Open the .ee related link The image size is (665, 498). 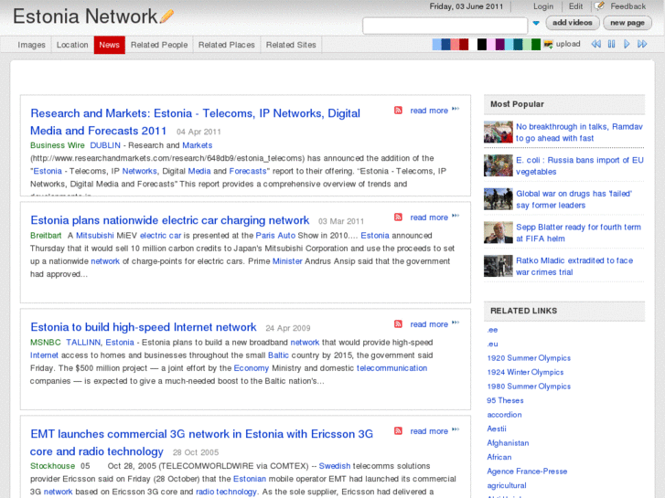pyautogui.click(x=492, y=330)
